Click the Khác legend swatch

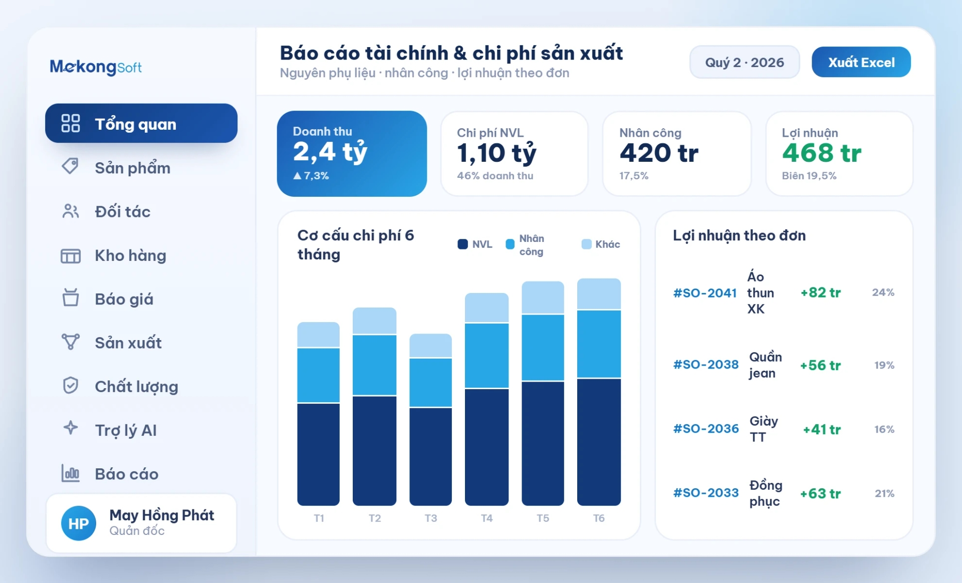tap(586, 244)
